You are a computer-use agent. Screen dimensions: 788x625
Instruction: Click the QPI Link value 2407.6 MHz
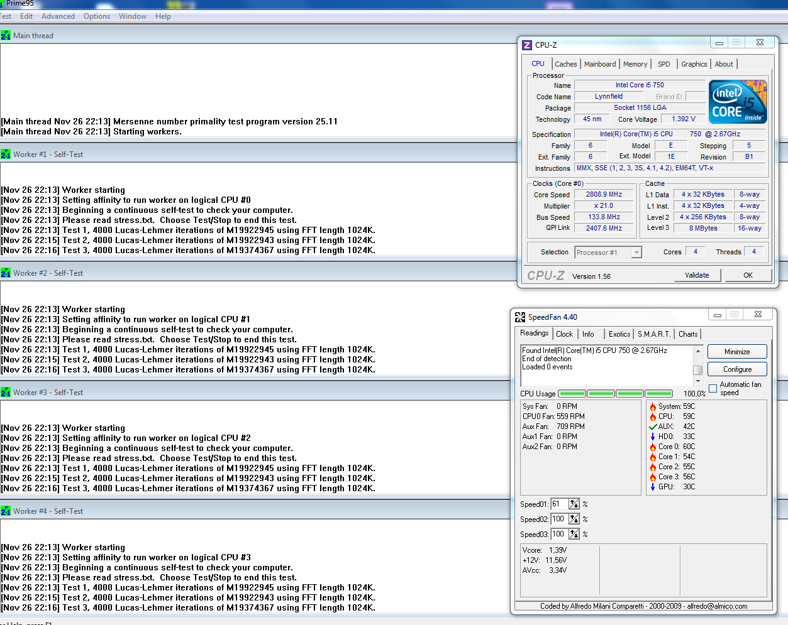pos(604,229)
